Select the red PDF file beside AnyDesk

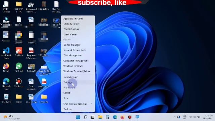tap(31, 53)
